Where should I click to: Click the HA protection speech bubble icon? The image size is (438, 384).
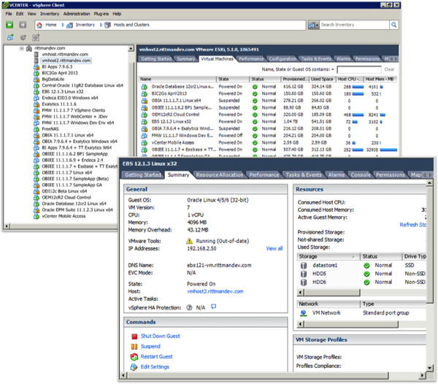213,307
